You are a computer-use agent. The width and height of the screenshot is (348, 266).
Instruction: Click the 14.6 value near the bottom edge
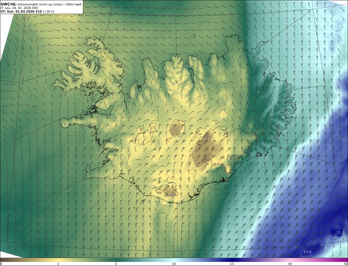coord(307,252)
